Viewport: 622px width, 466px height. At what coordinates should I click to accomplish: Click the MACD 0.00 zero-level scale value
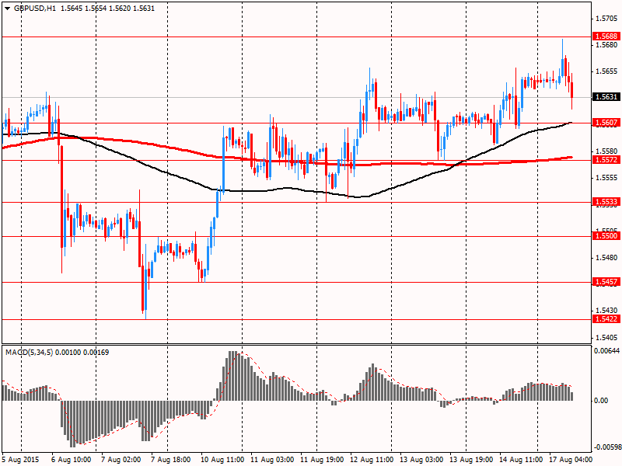click(602, 401)
